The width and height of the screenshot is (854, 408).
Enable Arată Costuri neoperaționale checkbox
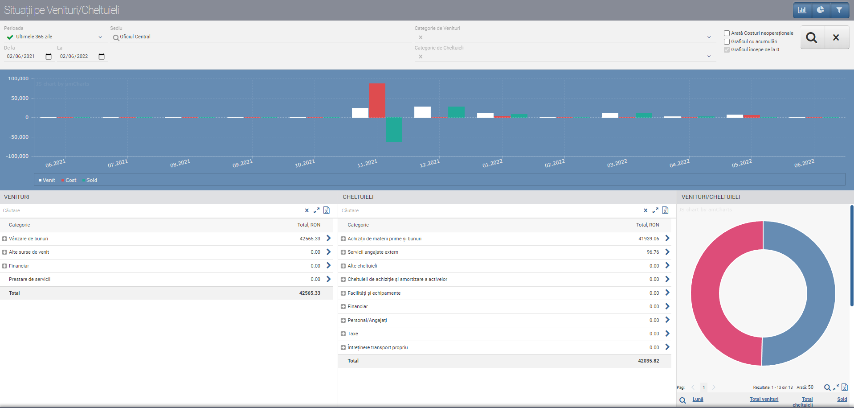pyautogui.click(x=727, y=33)
